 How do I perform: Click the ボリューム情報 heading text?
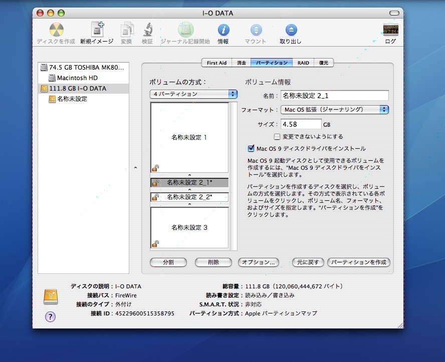pos(268,82)
